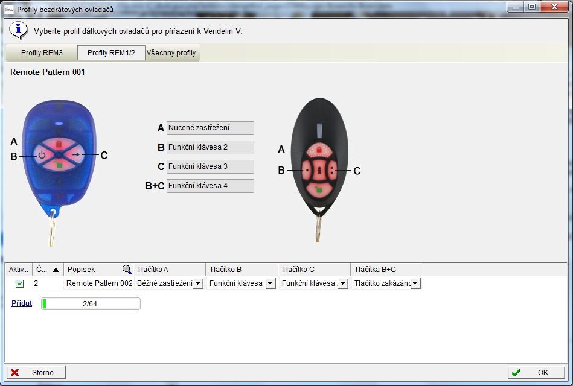This screenshot has width=573, height=386.
Task: Click the power button on blue remote
Action: coord(42,155)
